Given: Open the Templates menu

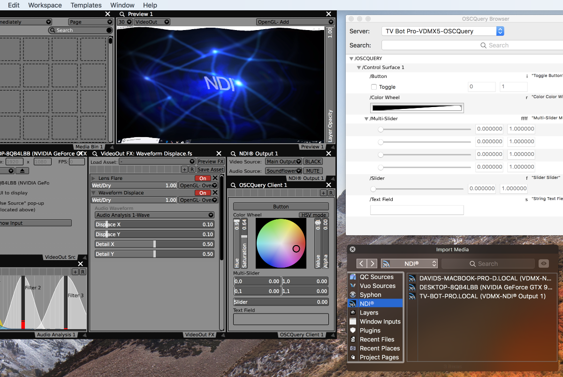Looking at the screenshot, I should [86, 5].
